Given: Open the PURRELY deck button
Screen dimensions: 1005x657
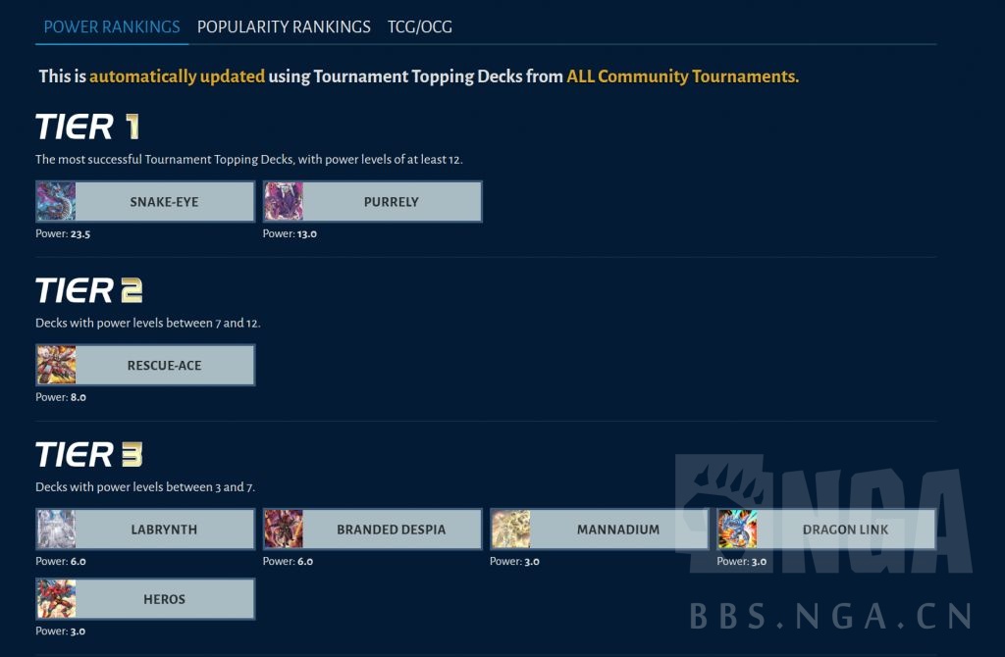Looking at the screenshot, I should coord(391,202).
